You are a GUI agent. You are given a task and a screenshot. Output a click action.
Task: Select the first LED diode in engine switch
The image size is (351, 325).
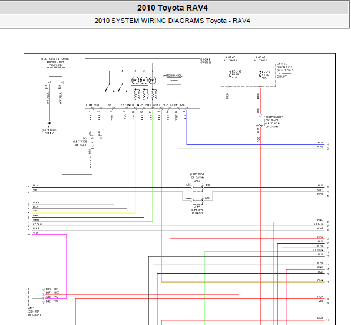[x=135, y=80]
